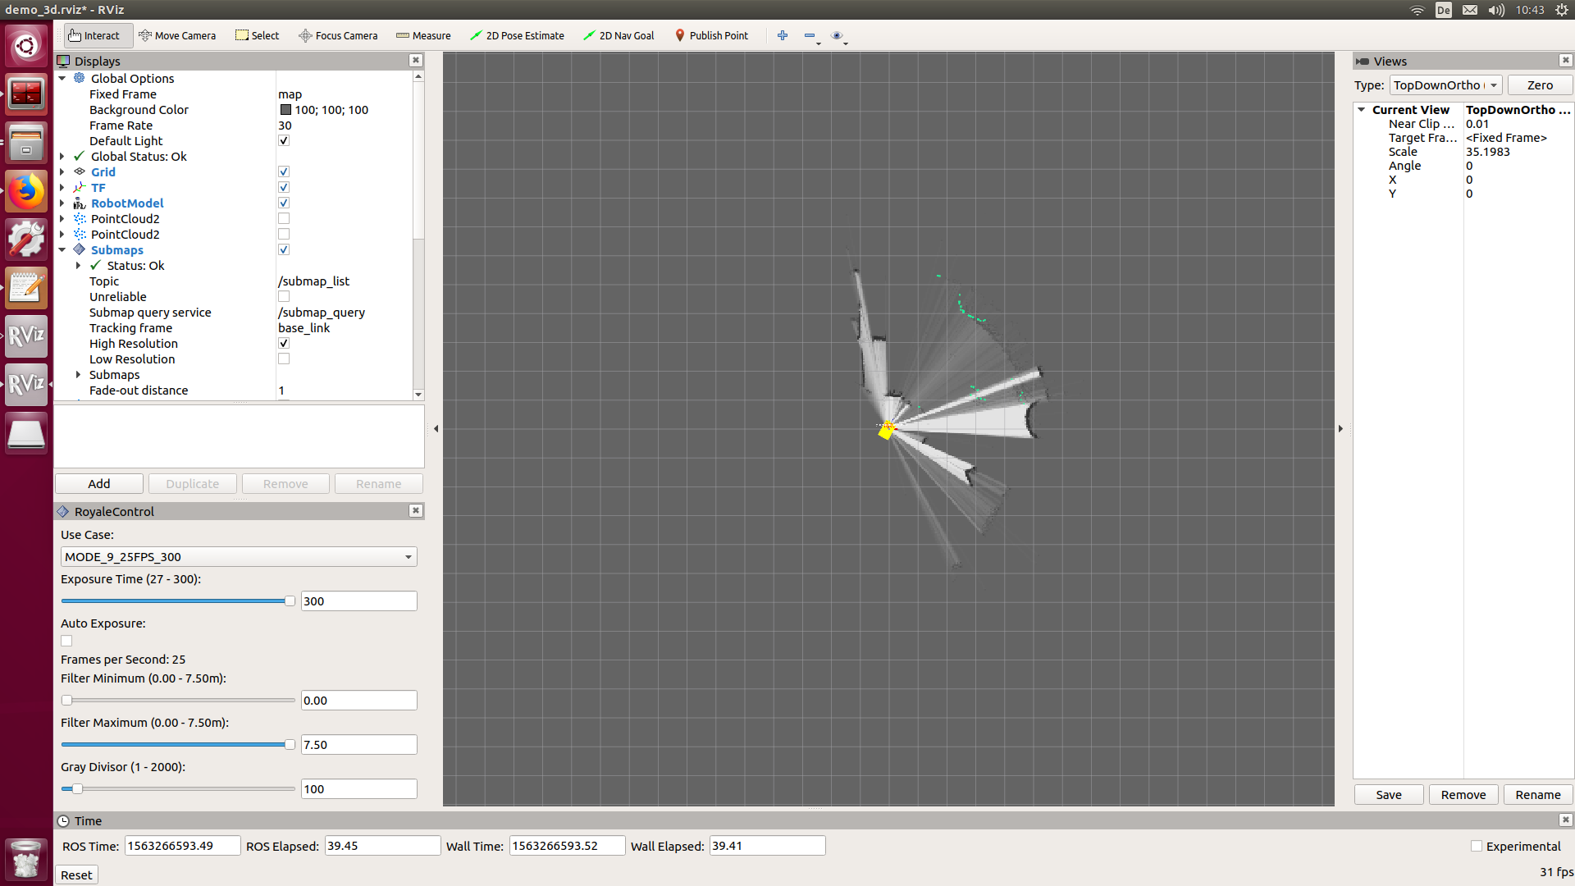Image resolution: width=1575 pixels, height=886 pixels.
Task: Check the Low Resolution option
Action: click(284, 359)
